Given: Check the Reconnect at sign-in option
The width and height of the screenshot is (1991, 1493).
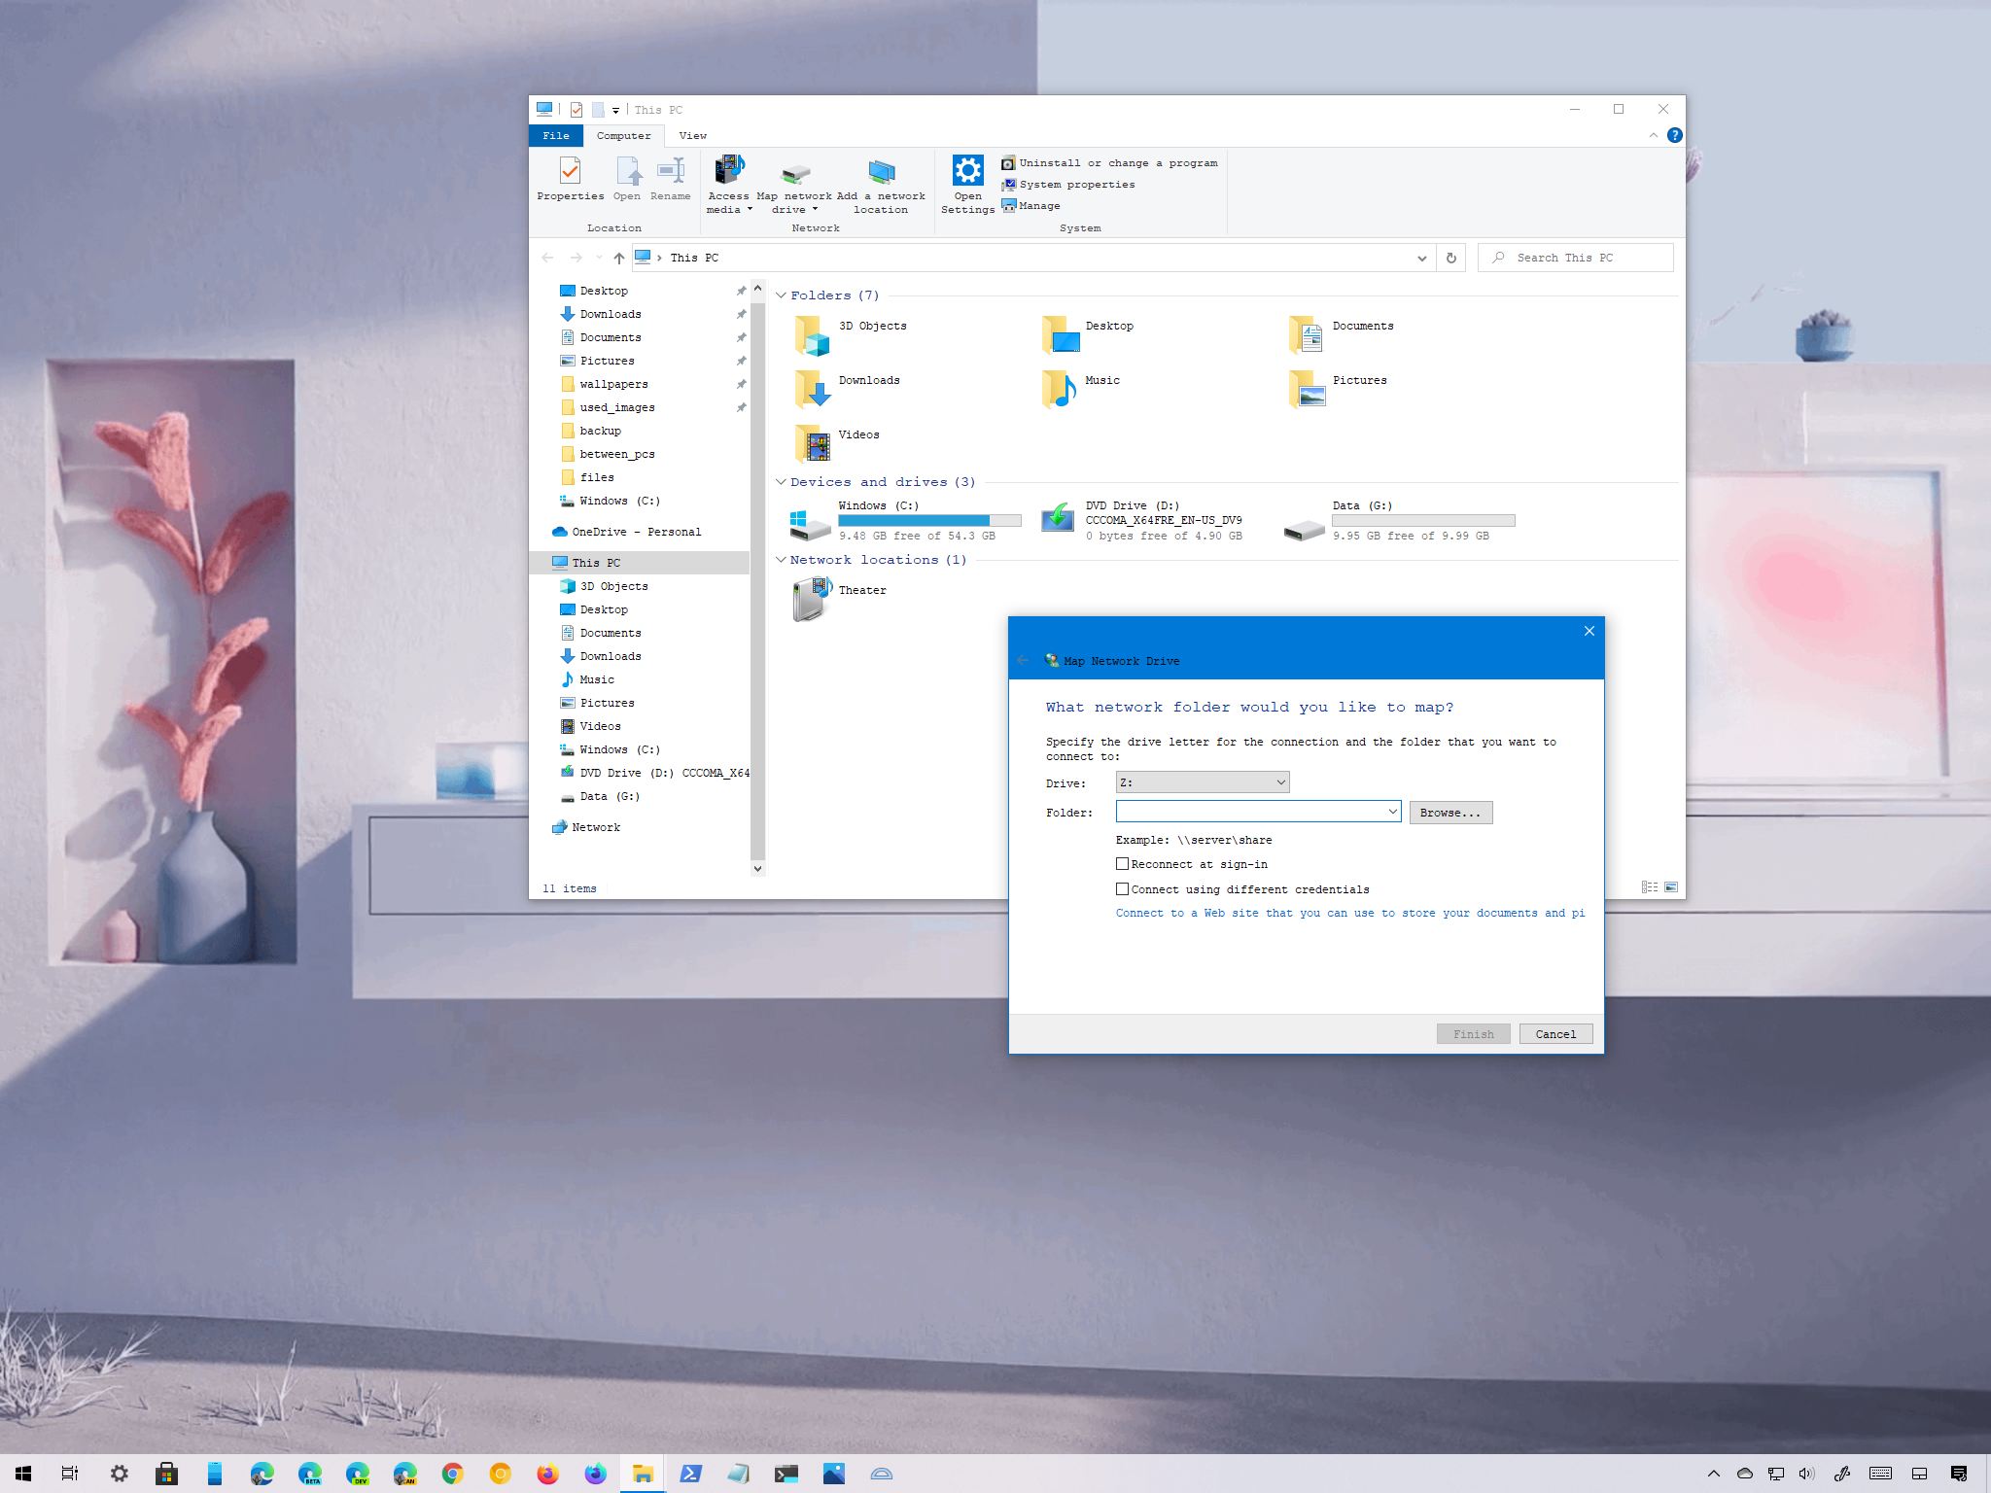Looking at the screenshot, I should [1121, 864].
